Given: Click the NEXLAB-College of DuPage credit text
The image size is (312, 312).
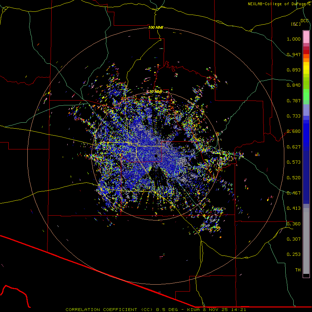Looking at the screenshot, I should 279,4.
